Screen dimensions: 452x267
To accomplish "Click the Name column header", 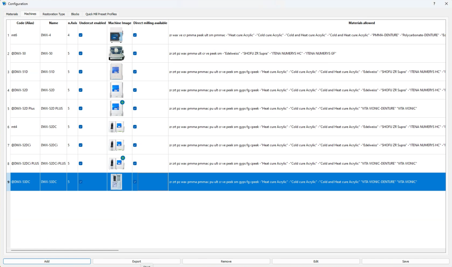I will pyautogui.click(x=53, y=23).
